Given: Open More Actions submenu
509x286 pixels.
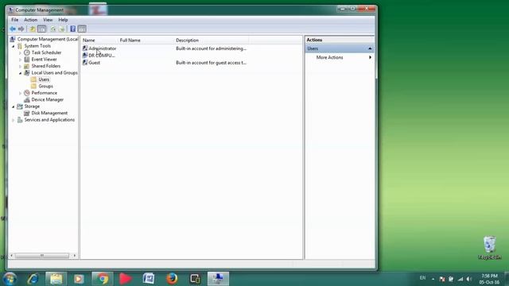Looking at the screenshot, I should pos(340,57).
